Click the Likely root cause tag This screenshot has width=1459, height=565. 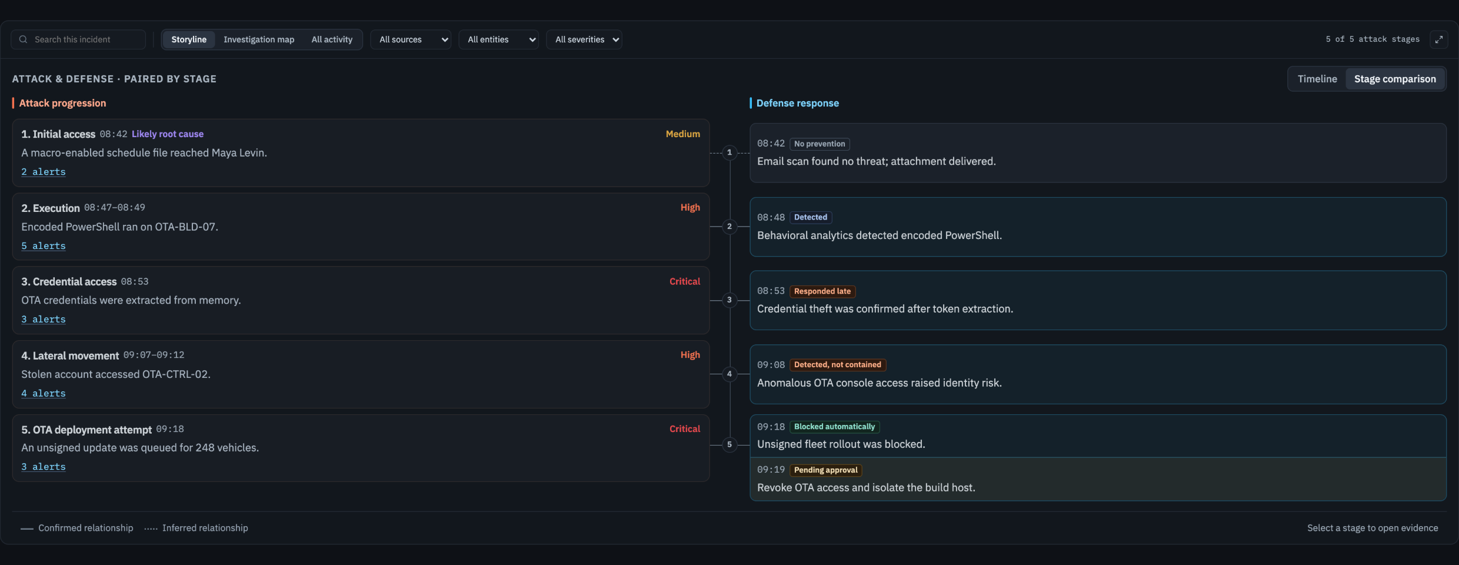(168, 134)
